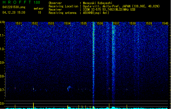The width and height of the screenshot is (171, 109).
Task: Click the 0.7 kHz axis tick label
Action: point(2,90)
